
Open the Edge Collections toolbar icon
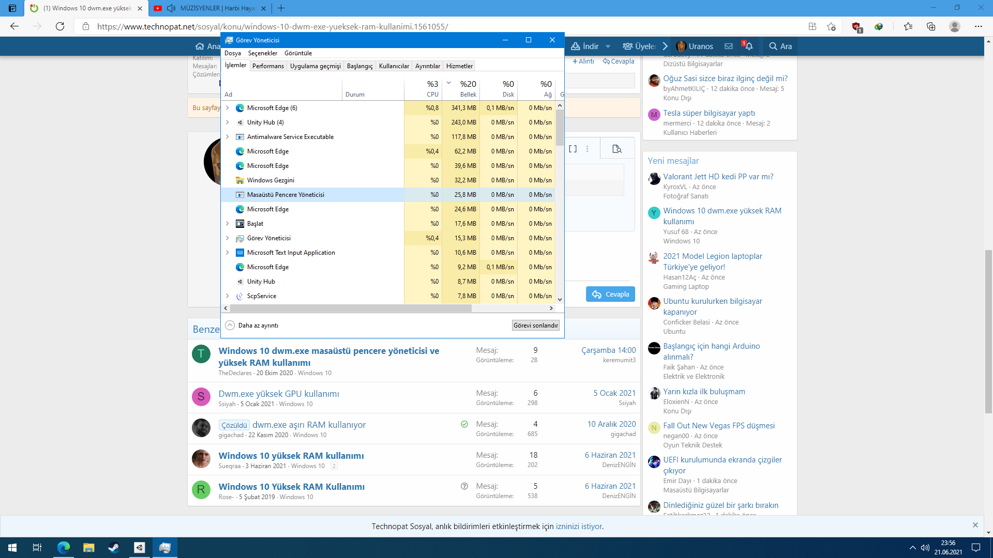[931, 26]
